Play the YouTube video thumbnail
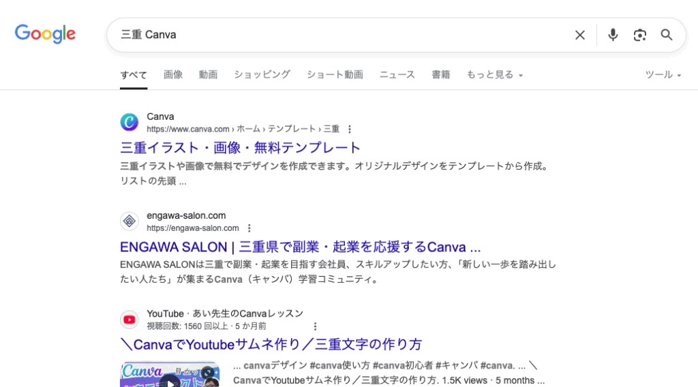The height and width of the screenshot is (387, 698). (170, 375)
